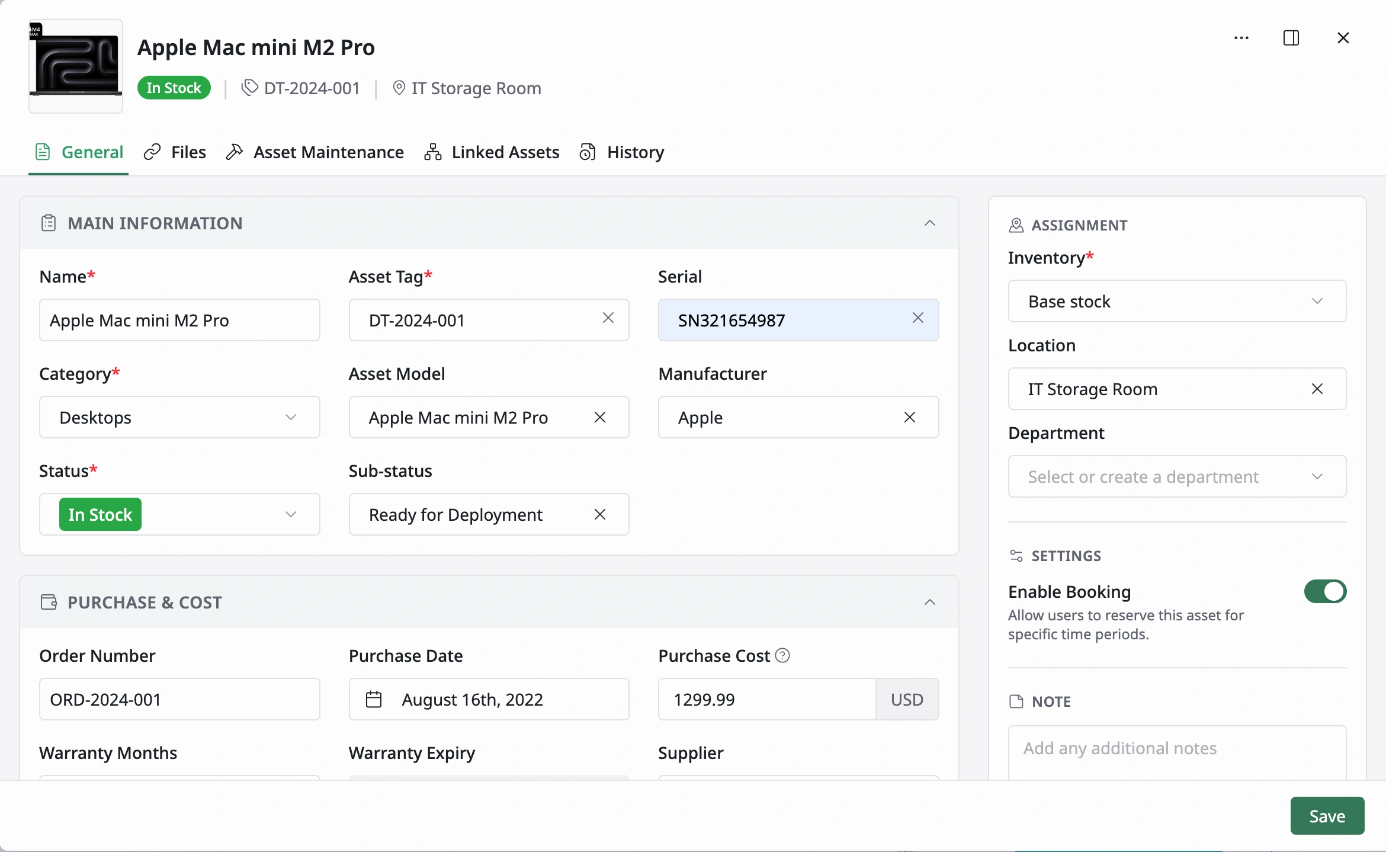1386x852 pixels.
Task: Toggle the side panel layout icon
Action: click(x=1291, y=38)
